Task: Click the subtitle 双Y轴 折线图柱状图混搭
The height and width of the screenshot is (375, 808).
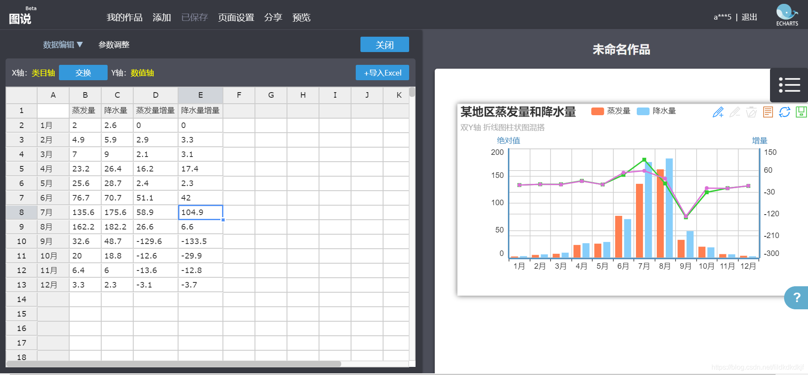Action: [502, 128]
